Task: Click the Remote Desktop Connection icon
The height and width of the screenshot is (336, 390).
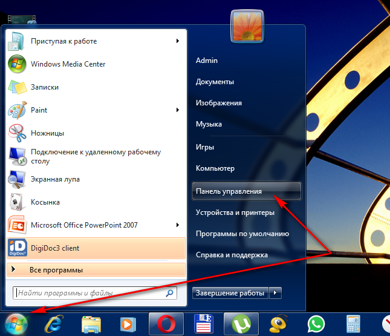Action: click(x=17, y=156)
